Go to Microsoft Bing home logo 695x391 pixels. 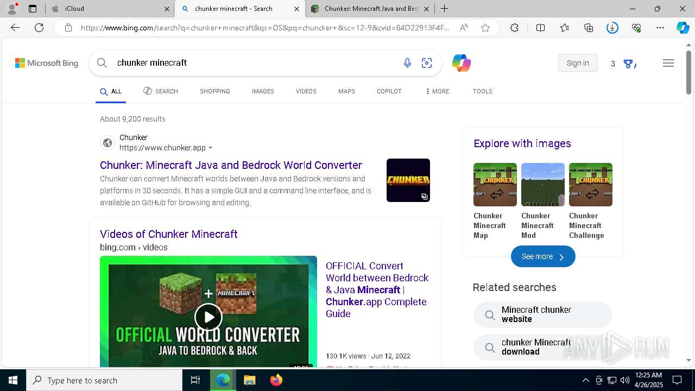pos(47,63)
